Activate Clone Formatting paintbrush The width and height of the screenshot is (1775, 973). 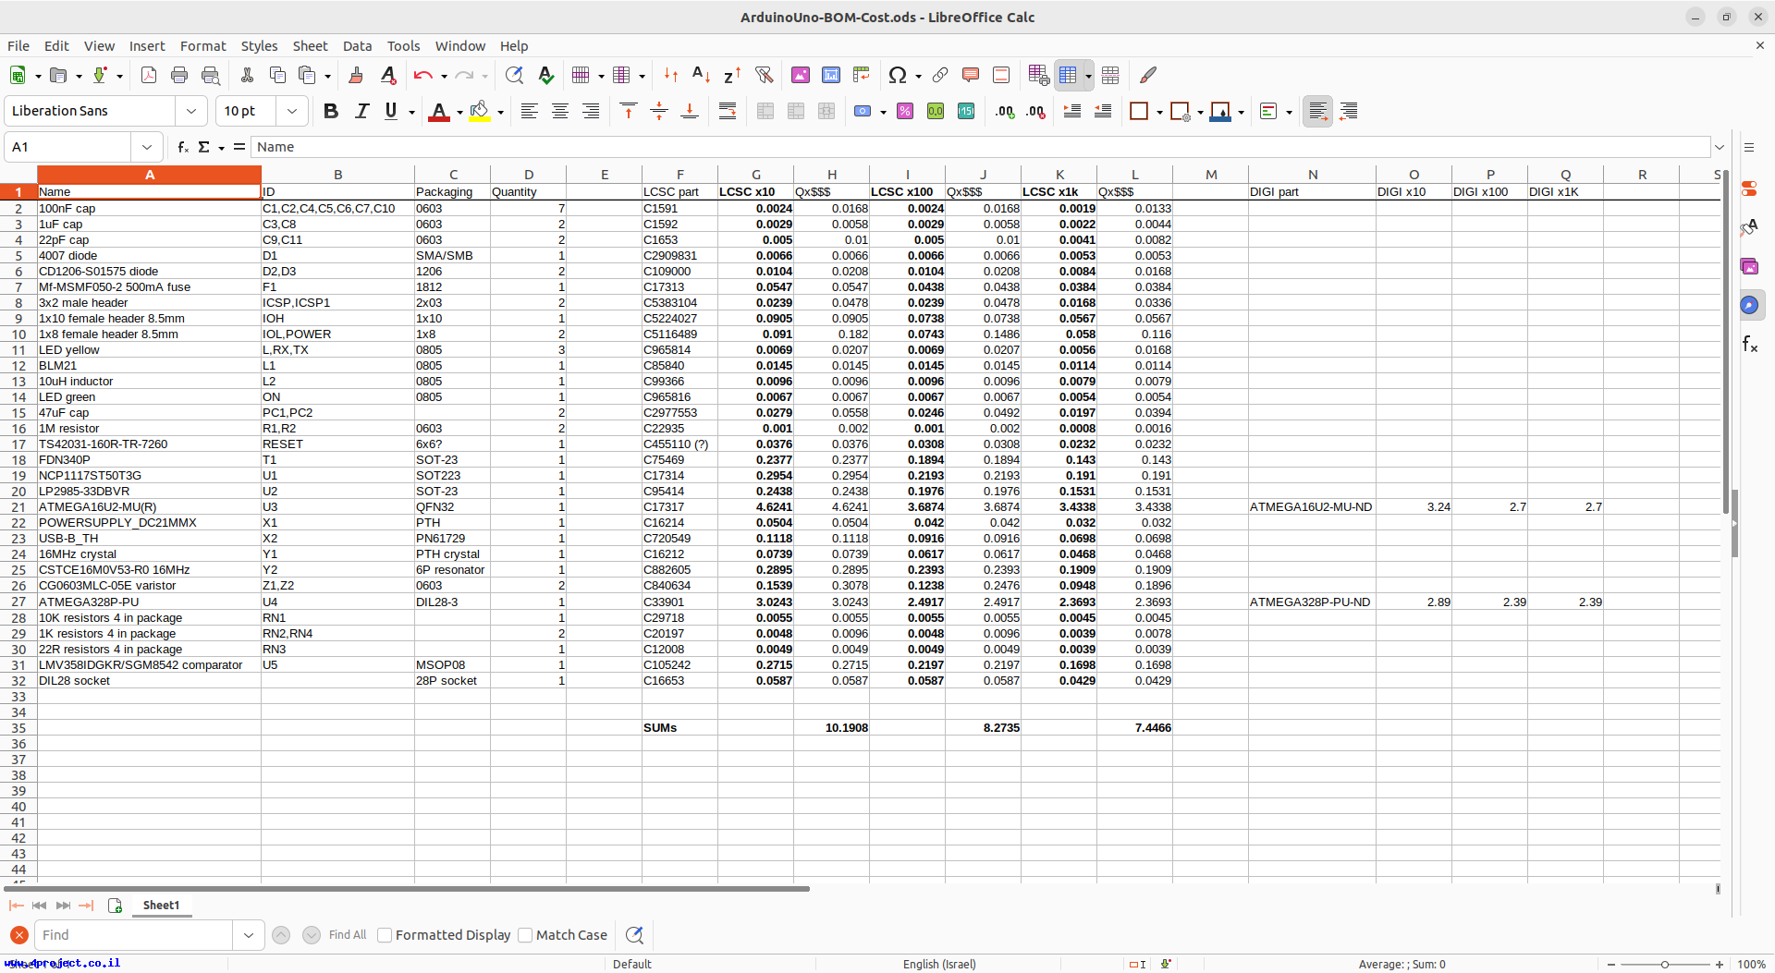click(356, 76)
